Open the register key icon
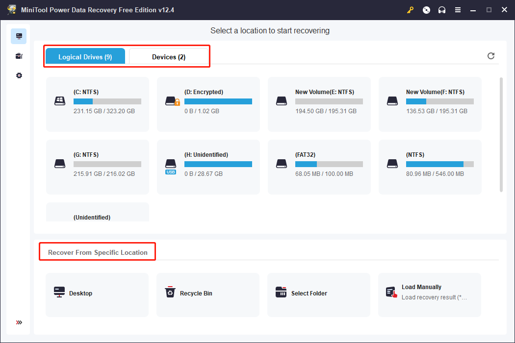 pyautogui.click(x=410, y=10)
